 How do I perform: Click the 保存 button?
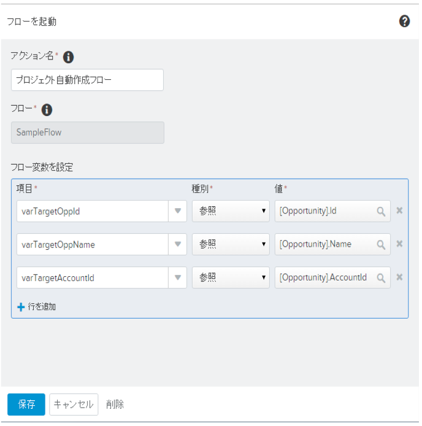(x=26, y=405)
